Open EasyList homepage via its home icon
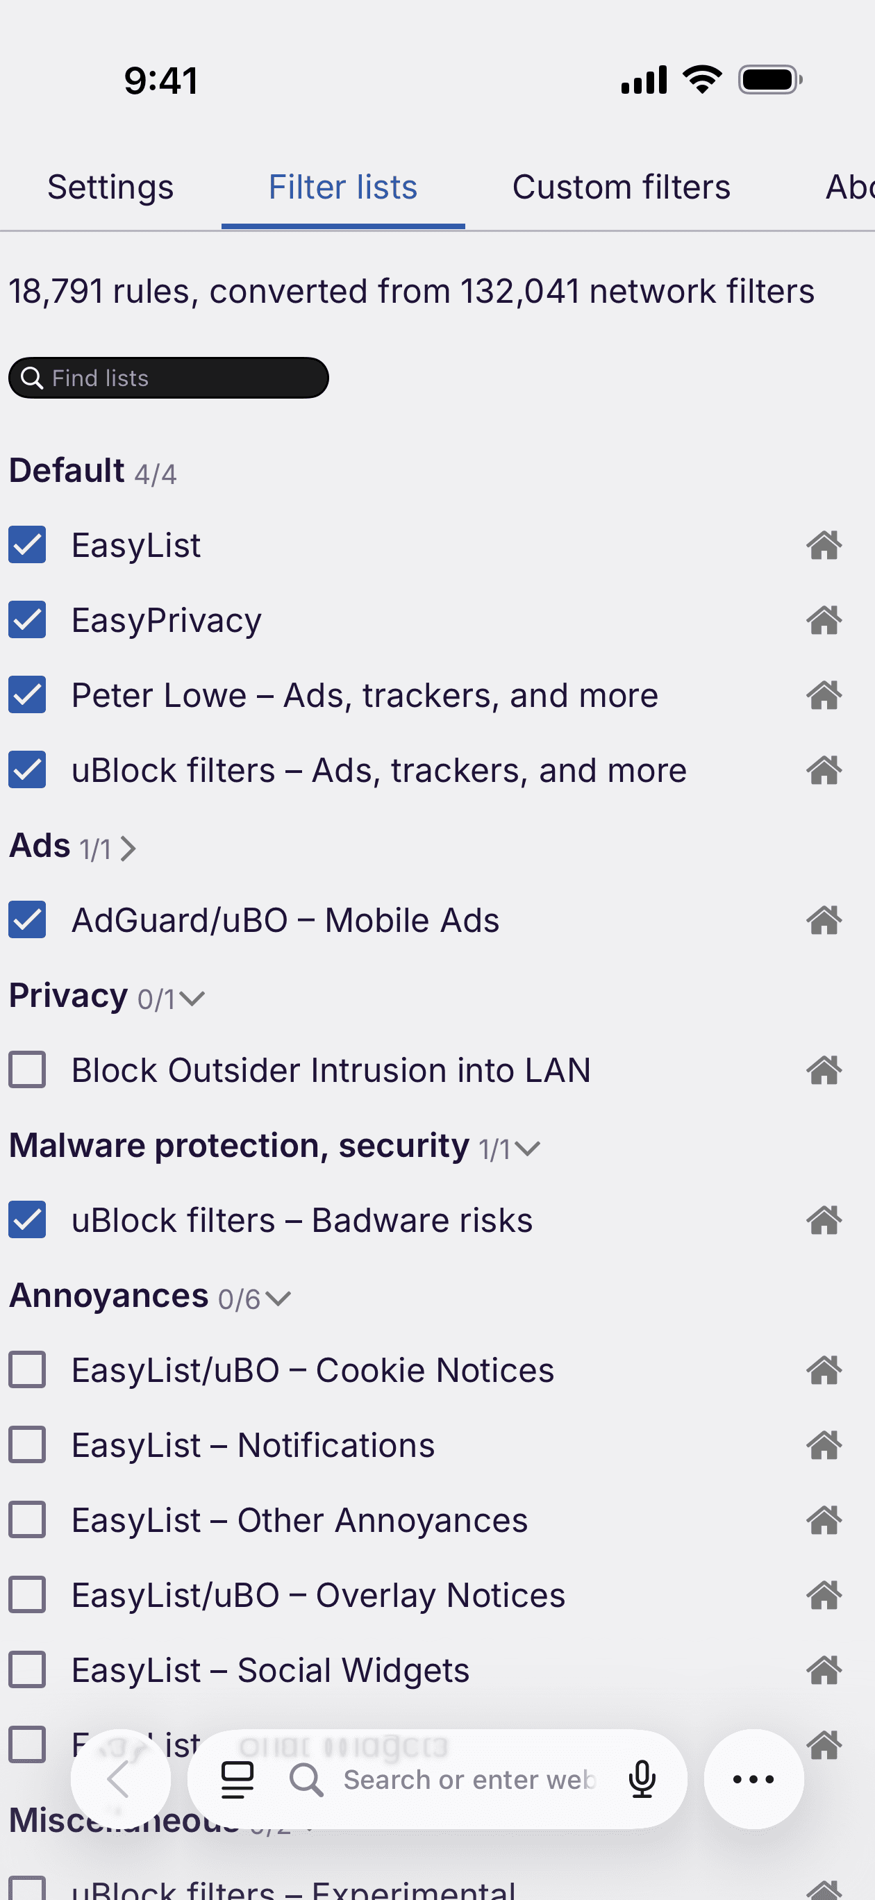Image resolution: width=875 pixels, height=1900 pixels. [824, 545]
